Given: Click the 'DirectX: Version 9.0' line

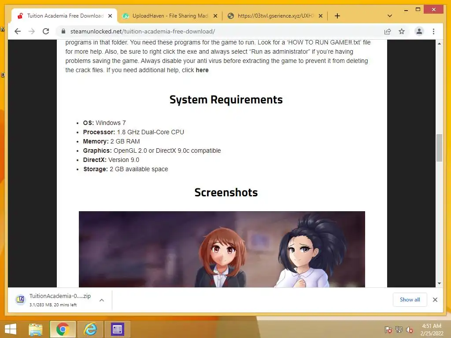Looking at the screenshot, I should click(111, 160).
